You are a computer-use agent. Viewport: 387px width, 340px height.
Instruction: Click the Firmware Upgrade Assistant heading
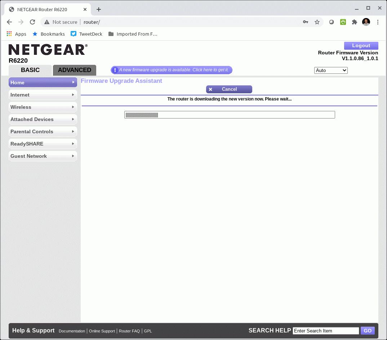(121, 81)
